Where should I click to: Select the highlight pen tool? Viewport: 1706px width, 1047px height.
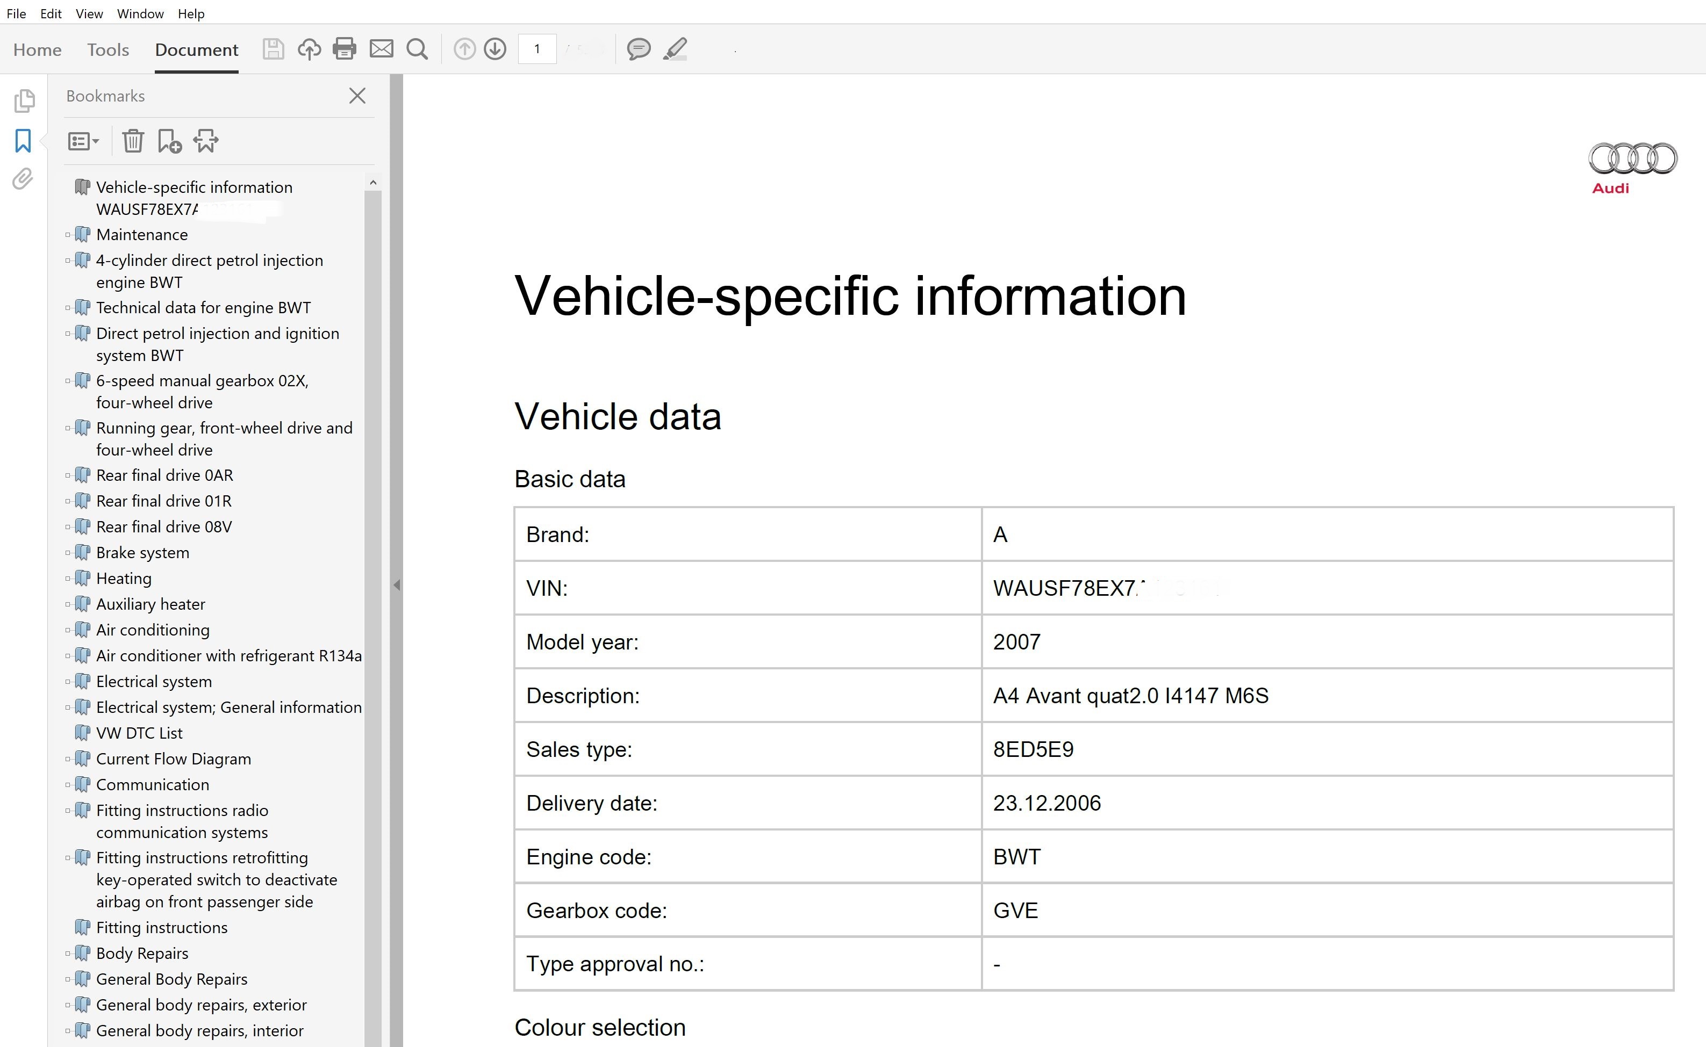(675, 49)
